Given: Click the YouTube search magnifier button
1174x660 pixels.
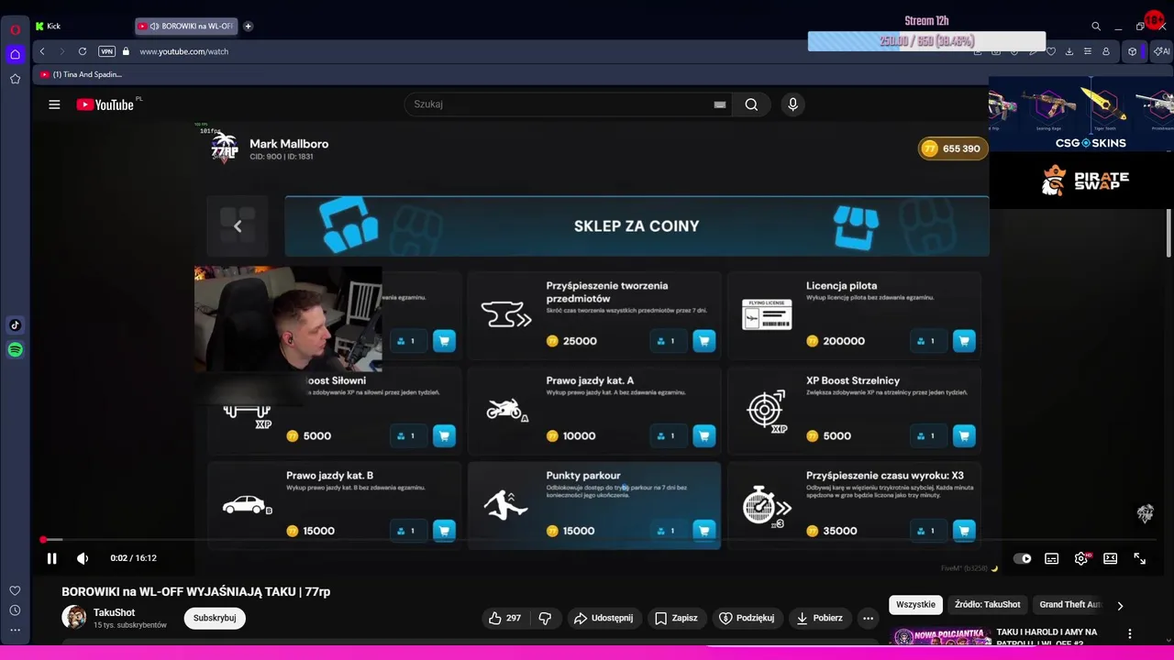Looking at the screenshot, I should 751,104.
